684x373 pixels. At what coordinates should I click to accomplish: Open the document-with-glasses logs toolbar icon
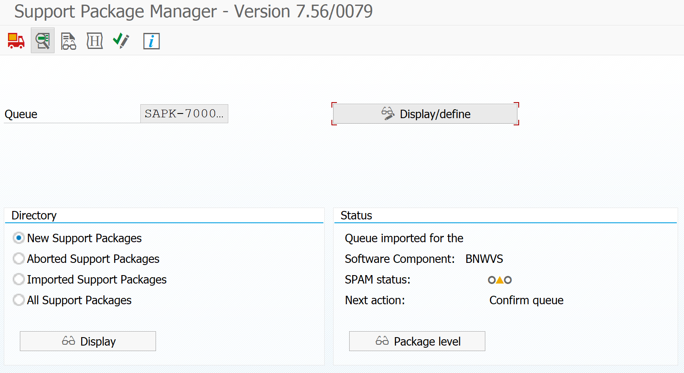(x=68, y=41)
